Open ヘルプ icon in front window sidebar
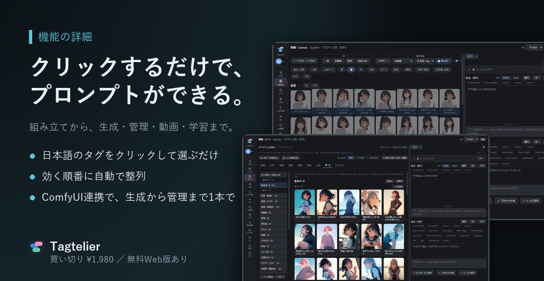This screenshot has width=544, height=281. (250, 254)
